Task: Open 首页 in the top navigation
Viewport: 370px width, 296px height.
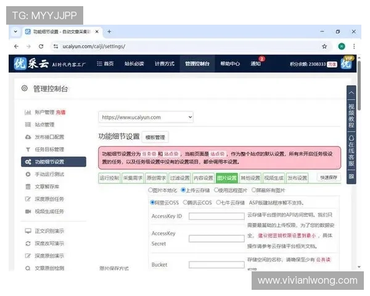Action: (x=105, y=64)
